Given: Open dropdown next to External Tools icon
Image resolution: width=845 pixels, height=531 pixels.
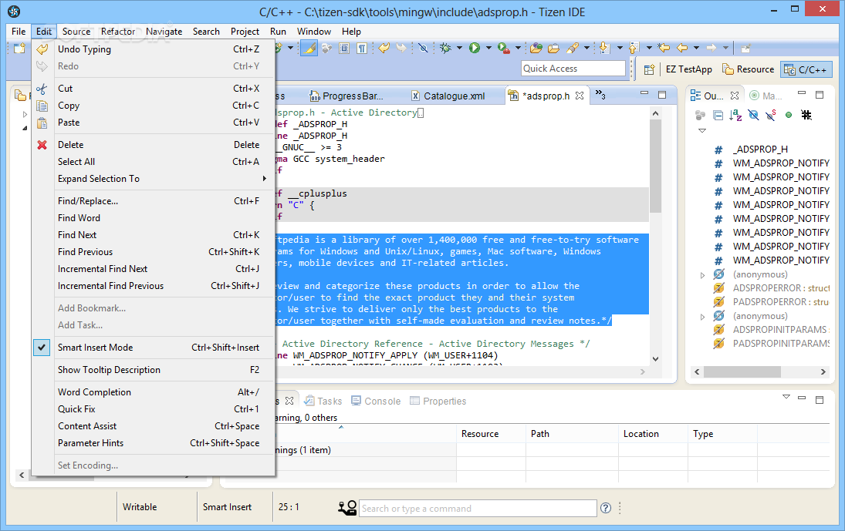Looking at the screenshot, I should 519,48.
